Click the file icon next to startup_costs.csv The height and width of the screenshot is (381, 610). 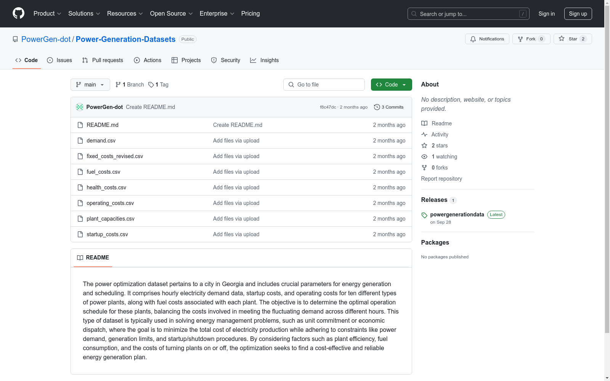pyautogui.click(x=80, y=234)
